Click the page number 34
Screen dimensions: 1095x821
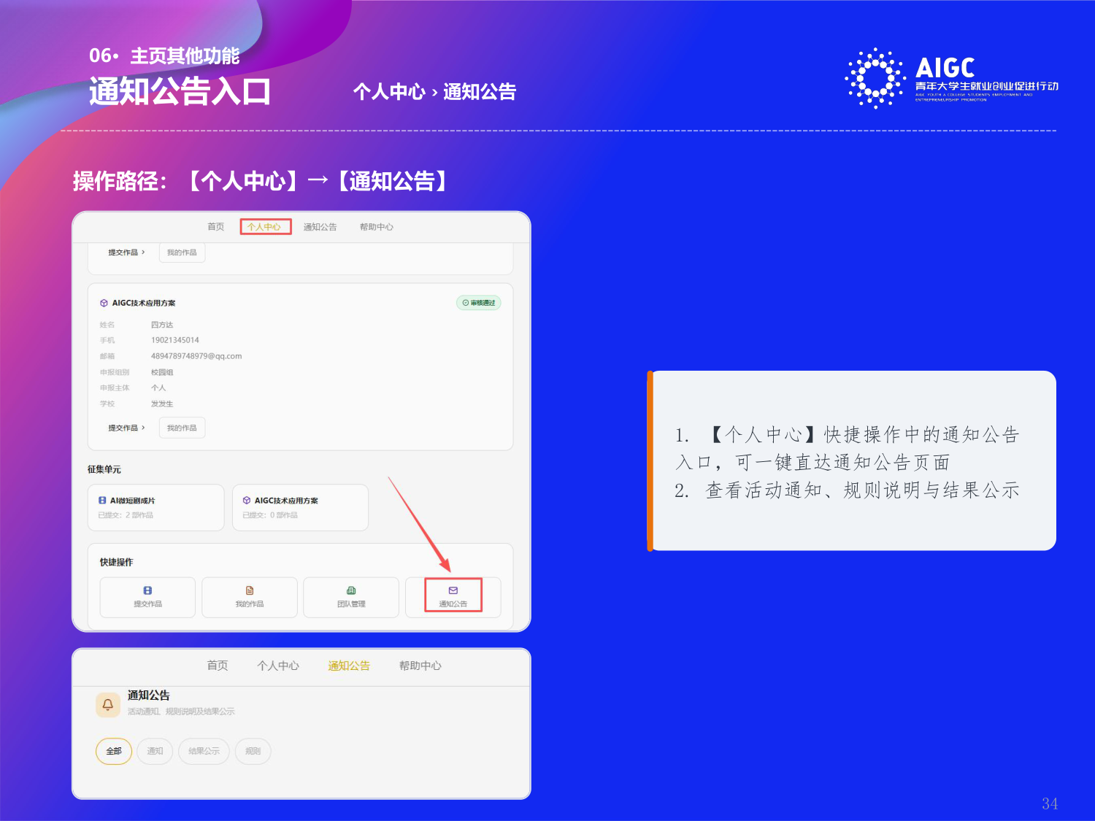1050,803
